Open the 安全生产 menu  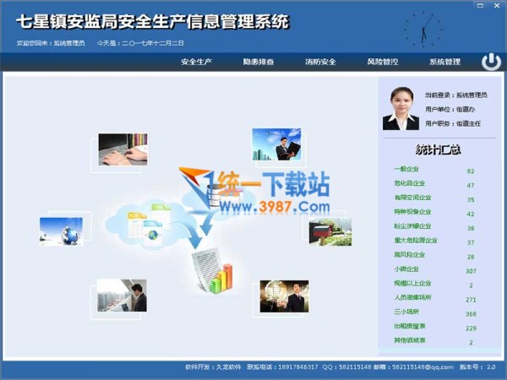point(196,62)
